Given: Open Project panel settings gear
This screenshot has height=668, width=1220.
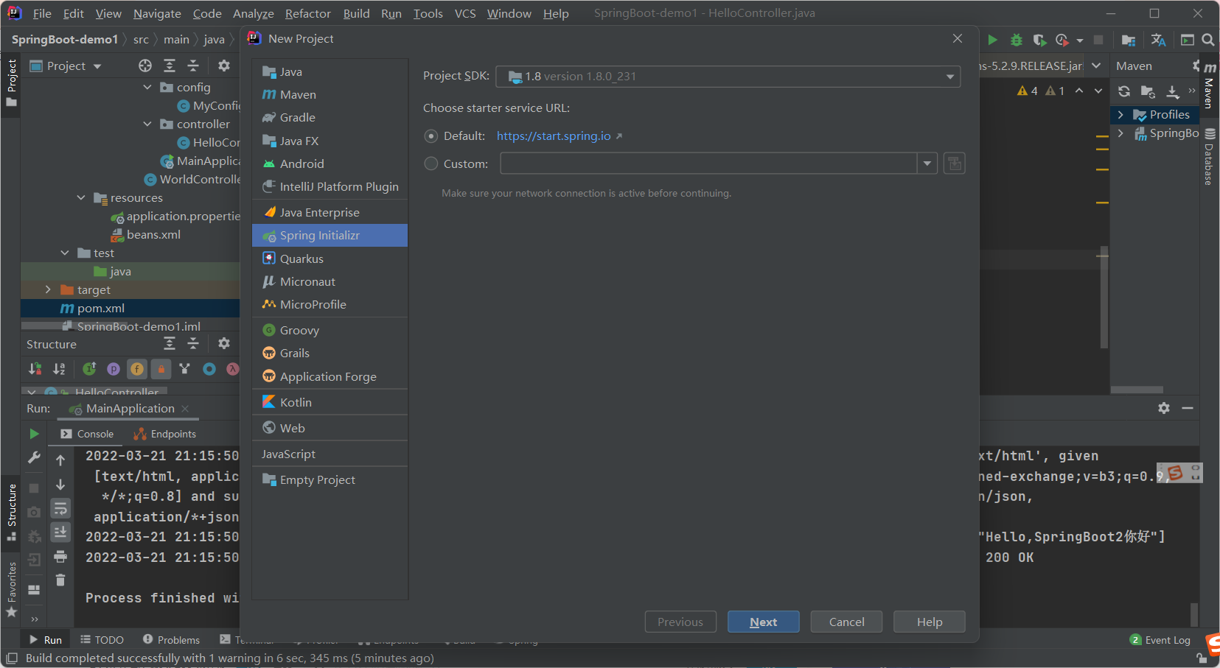Looking at the screenshot, I should (x=224, y=66).
